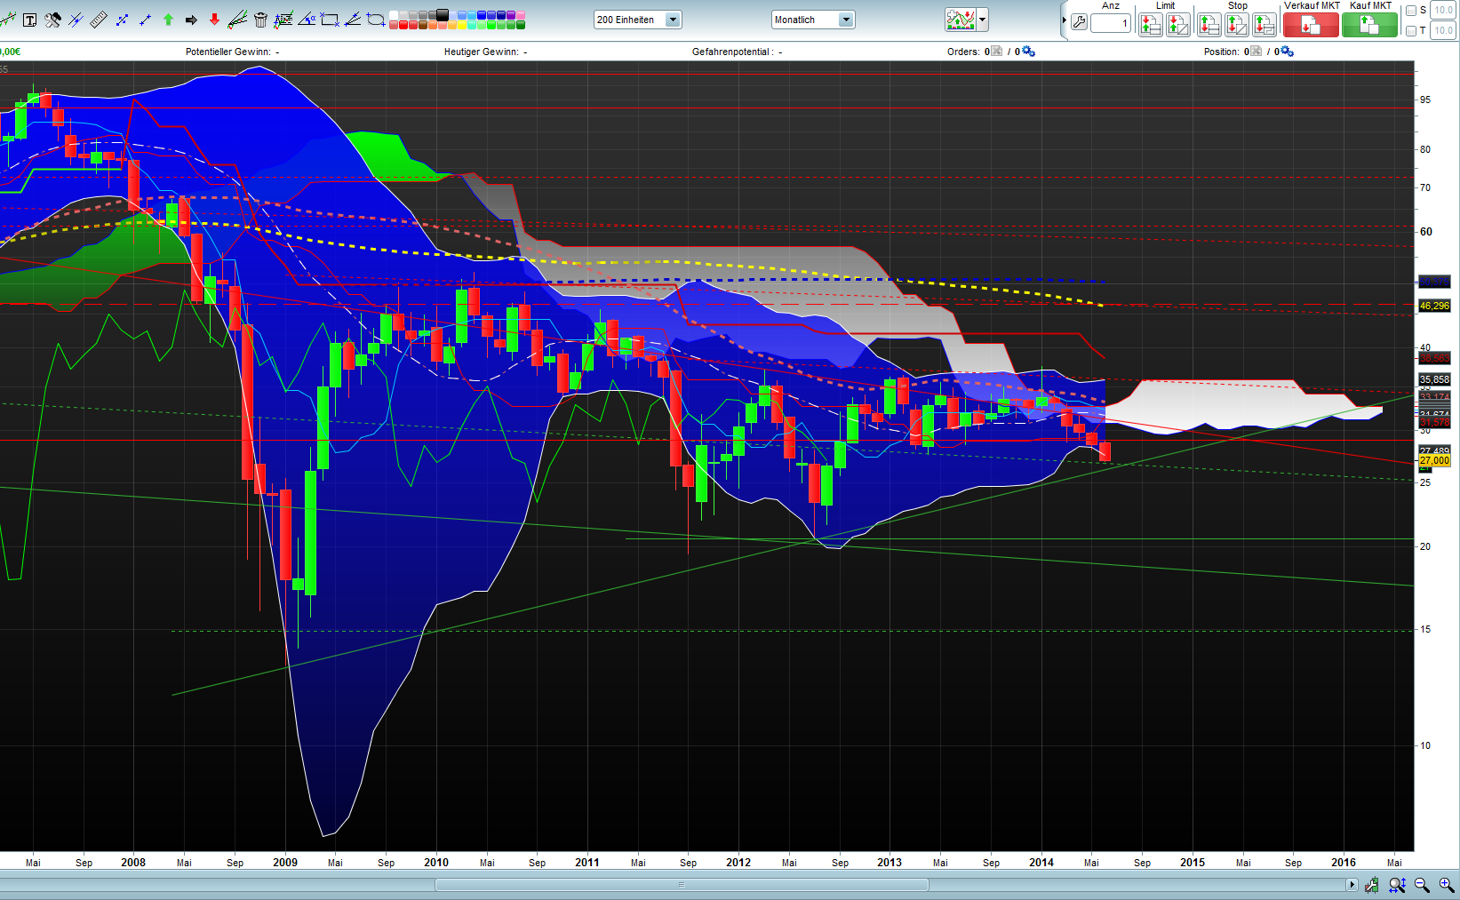Select the Text annotation tool
This screenshot has height=900, width=1460.
pyautogui.click(x=31, y=20)
